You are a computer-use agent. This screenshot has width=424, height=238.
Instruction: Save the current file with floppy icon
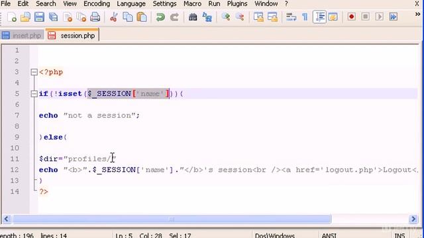39,17
